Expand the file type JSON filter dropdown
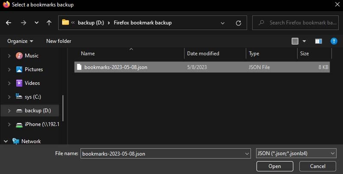 (x=333, y=153)
